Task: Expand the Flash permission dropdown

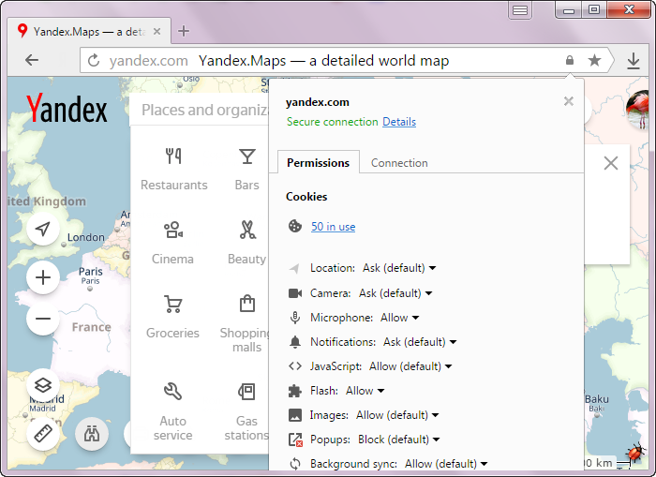Action: [365, 391]
